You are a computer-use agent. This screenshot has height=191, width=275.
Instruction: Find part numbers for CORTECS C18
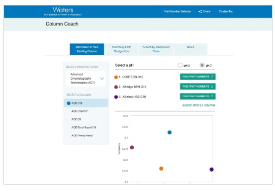point(197,77)
